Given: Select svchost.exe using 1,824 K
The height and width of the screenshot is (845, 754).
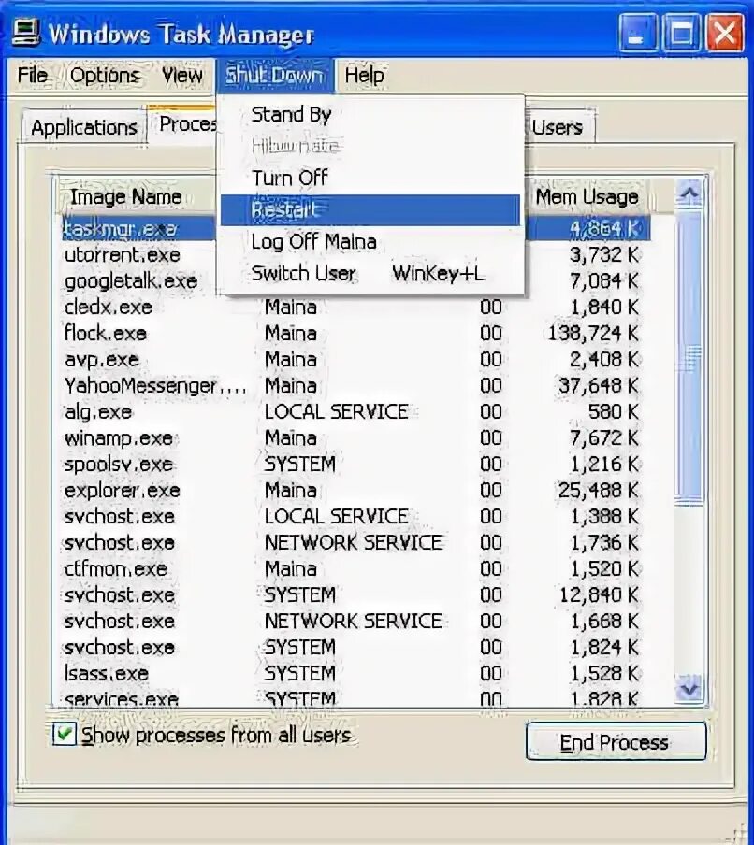Looking at the screenshot, I should [x=356, y=647].
